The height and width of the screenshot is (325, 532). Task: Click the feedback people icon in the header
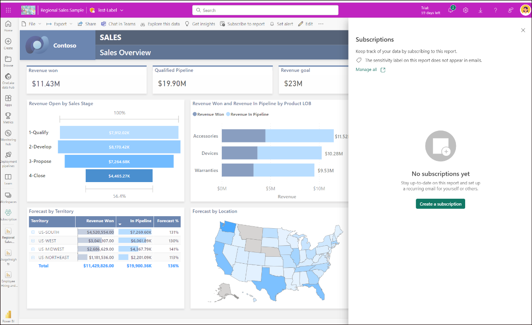[x=510, y=10]
